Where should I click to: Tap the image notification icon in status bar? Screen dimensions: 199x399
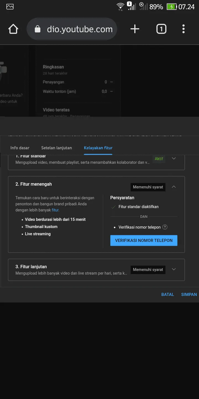coord(10,7)
